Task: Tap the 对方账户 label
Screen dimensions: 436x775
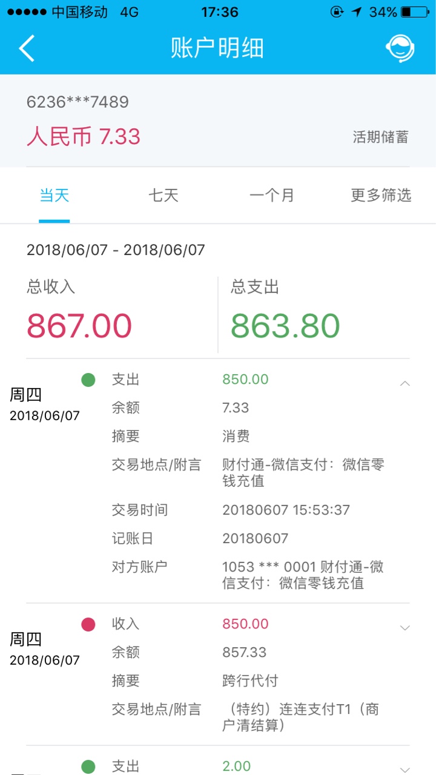Action: pos(139,567)
